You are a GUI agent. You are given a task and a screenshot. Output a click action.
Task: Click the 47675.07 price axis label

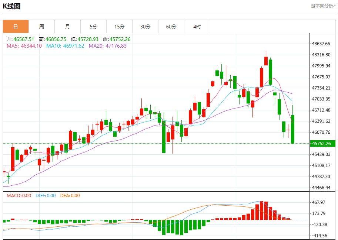321,77
